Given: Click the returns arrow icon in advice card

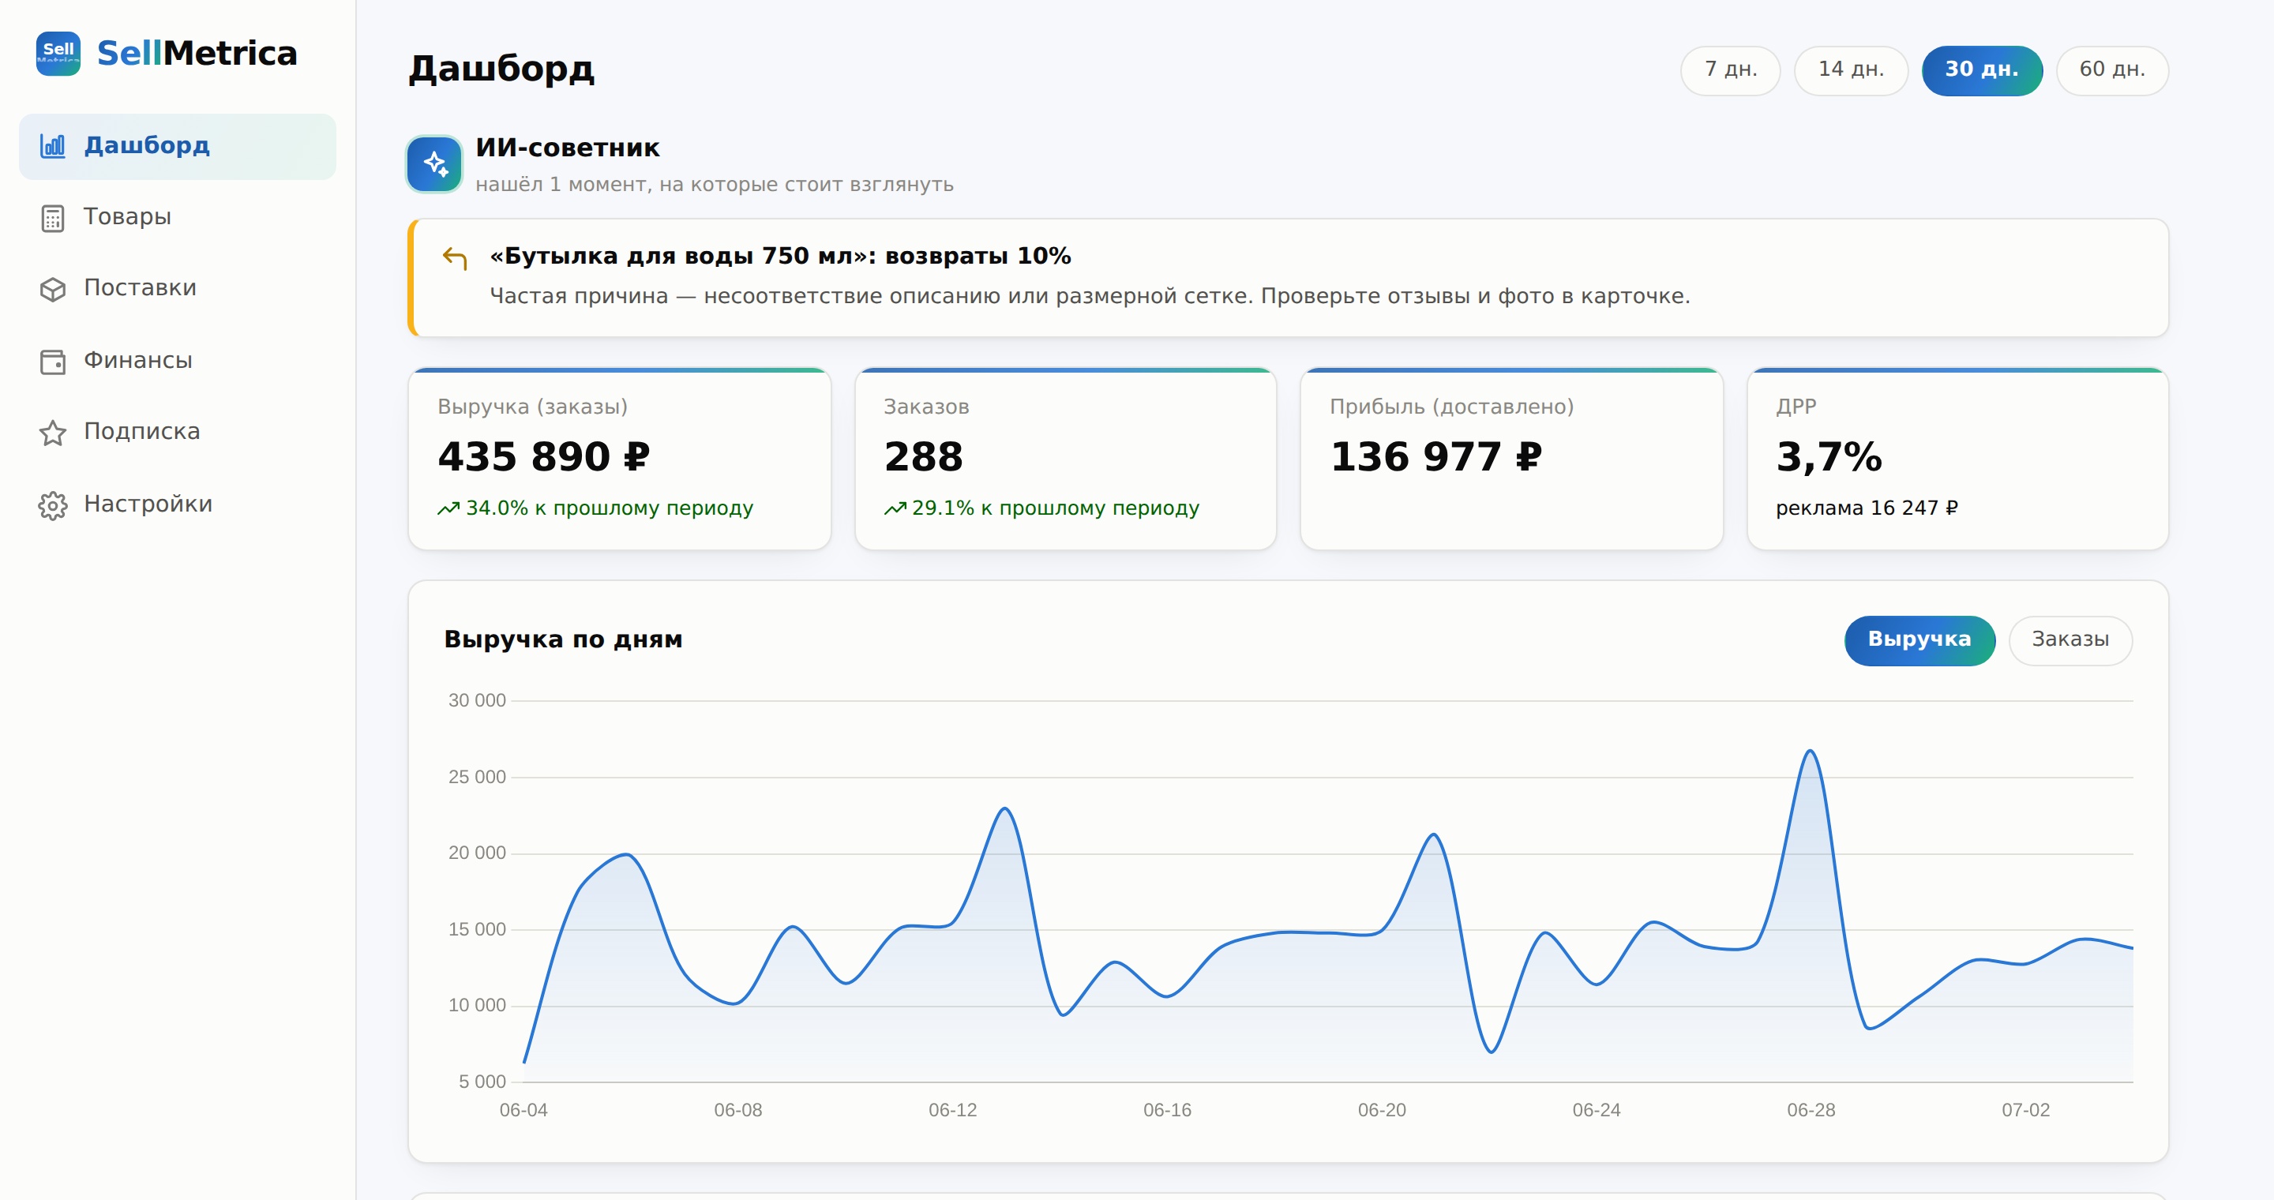Looking at the screenshot, I should pyautogui.click(x=455, y=258).
